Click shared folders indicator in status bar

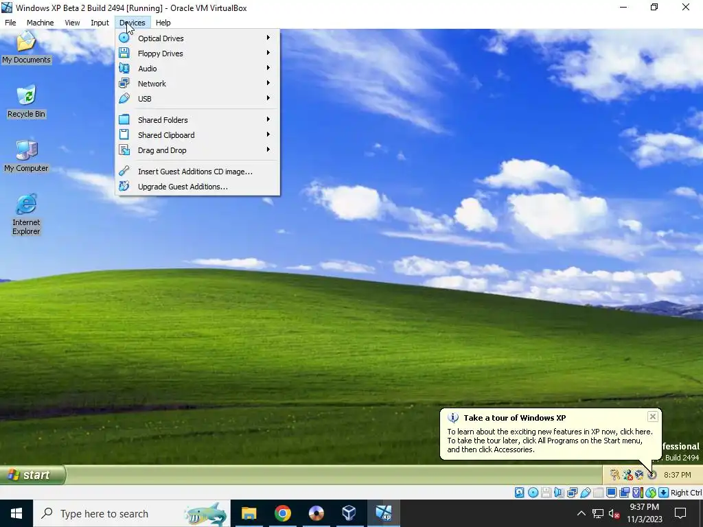click(x=598, y=493)
